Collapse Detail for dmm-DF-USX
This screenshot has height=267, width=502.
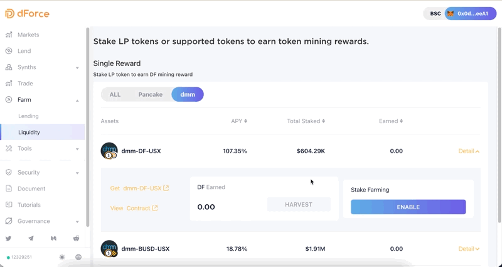469,151
